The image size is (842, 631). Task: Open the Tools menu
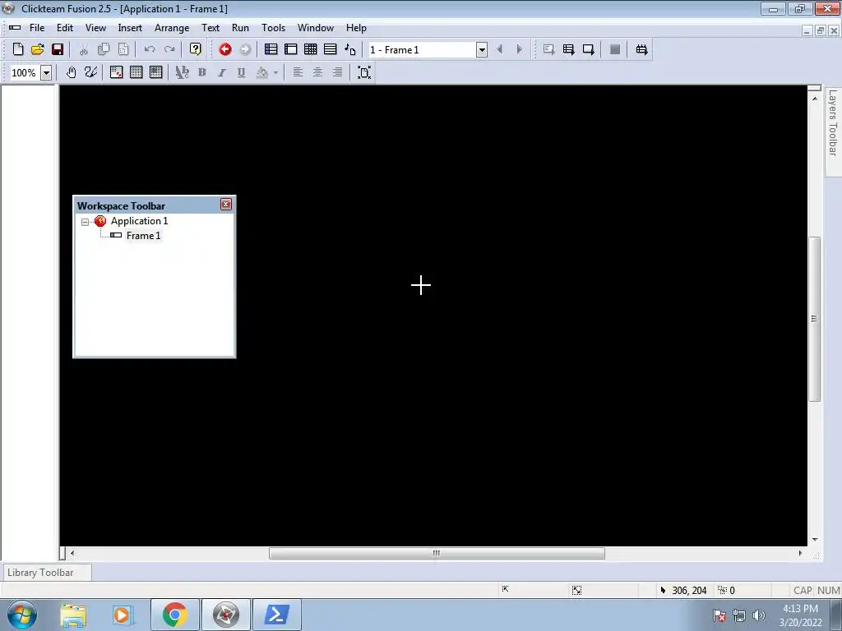click(x=273, y=28)
